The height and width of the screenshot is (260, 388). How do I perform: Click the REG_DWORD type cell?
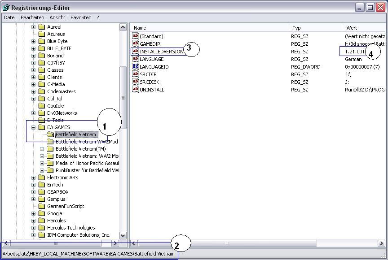tap(306, 67)
